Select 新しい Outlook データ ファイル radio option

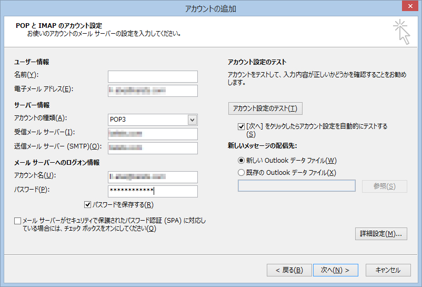point(242,160)
